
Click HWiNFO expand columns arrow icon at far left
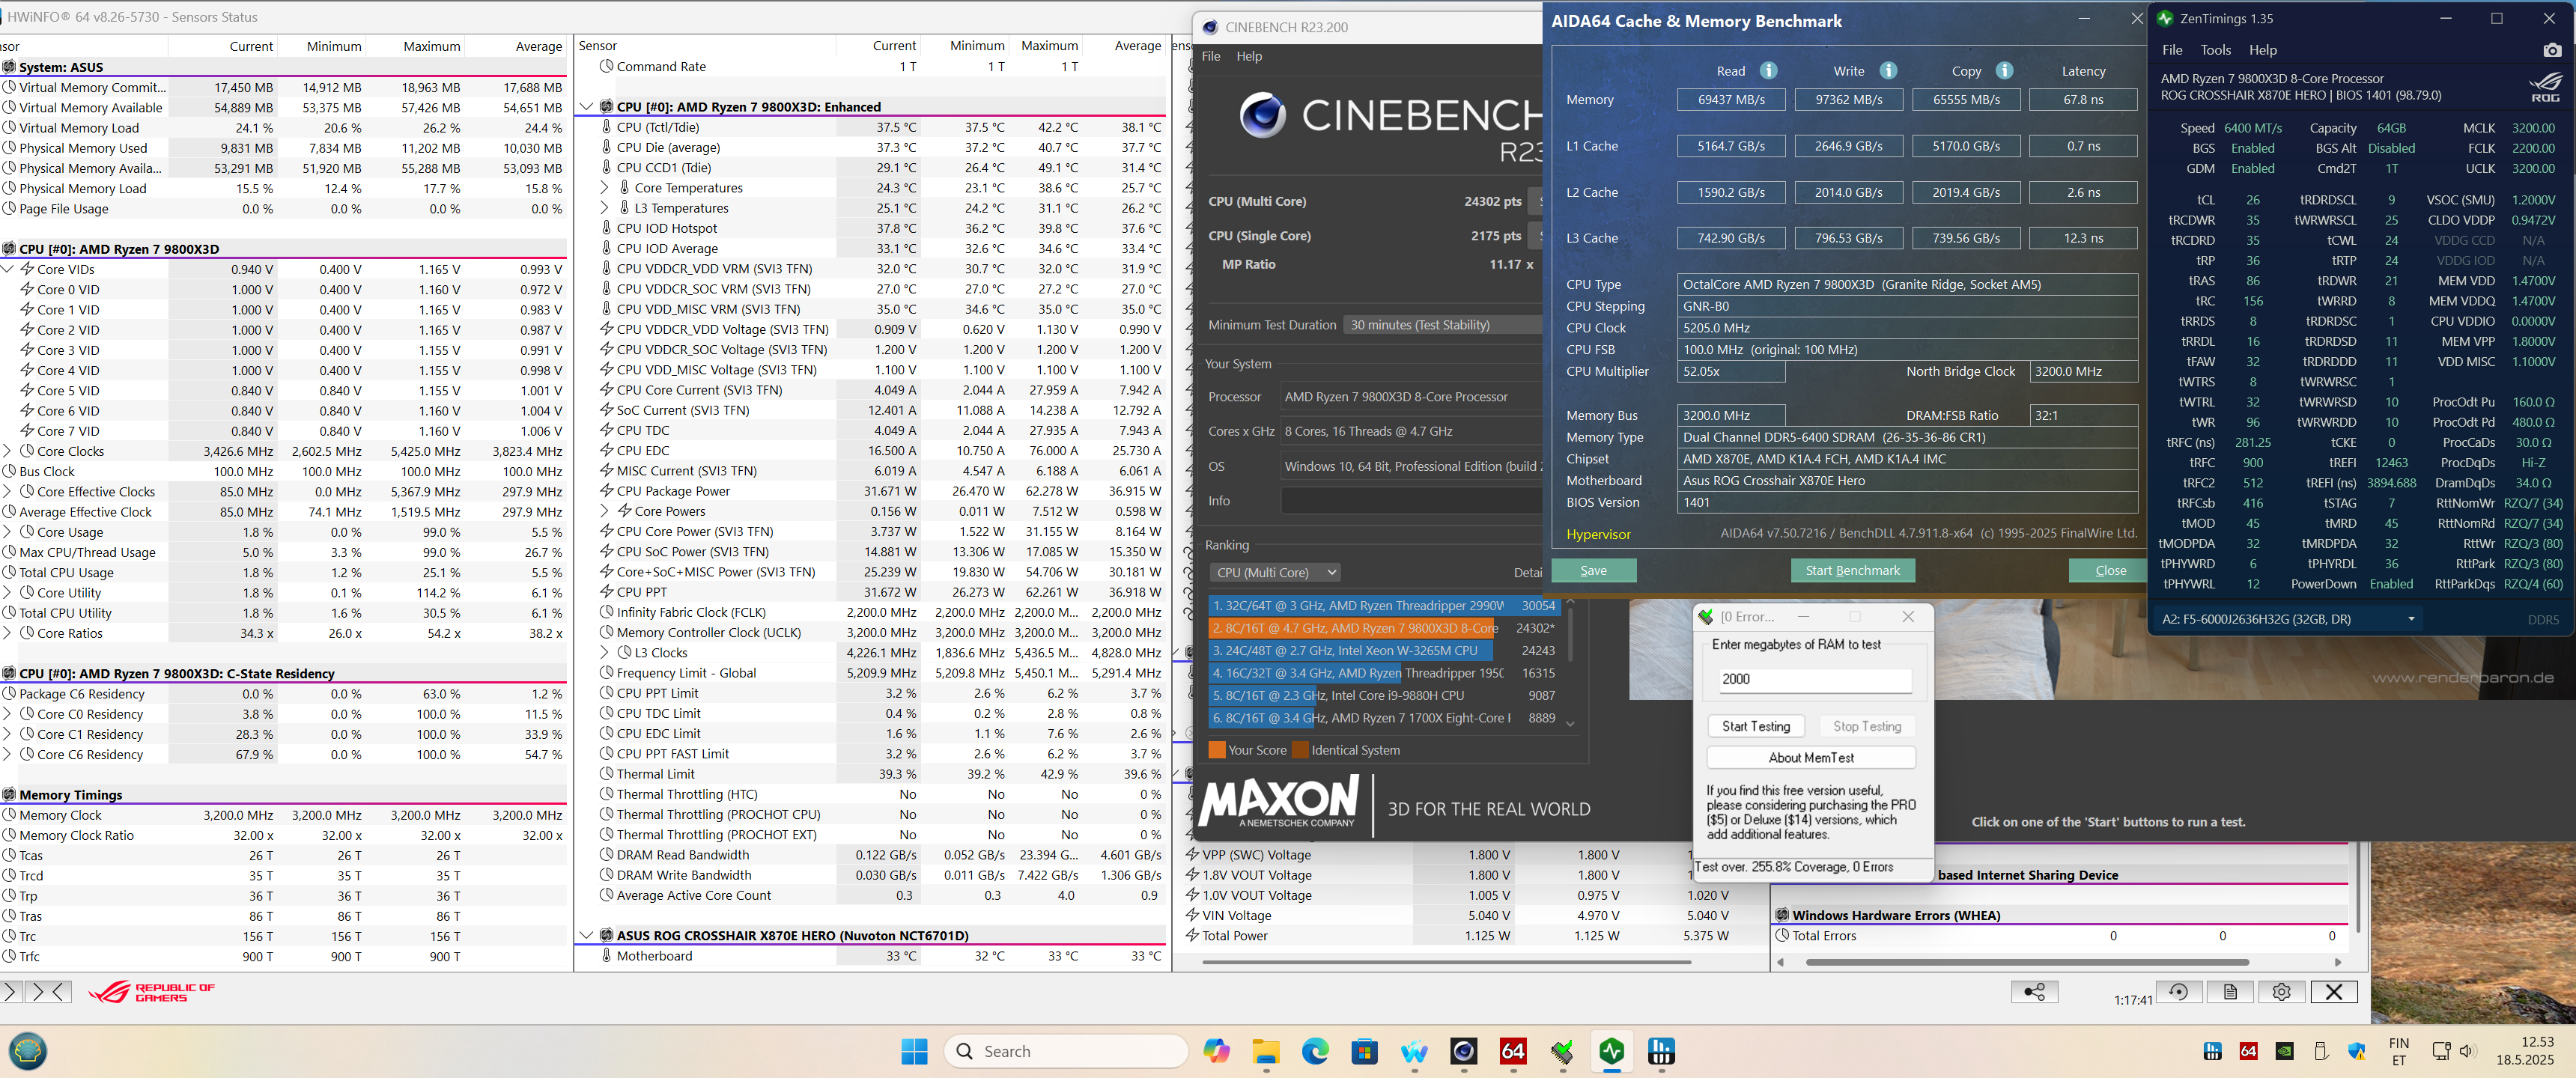point(10,991)
